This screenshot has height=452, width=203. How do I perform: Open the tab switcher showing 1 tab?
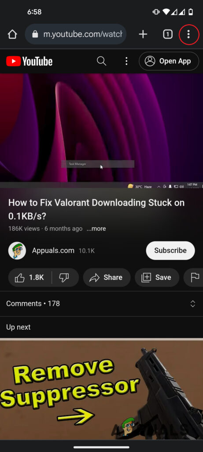click(168, 34)
